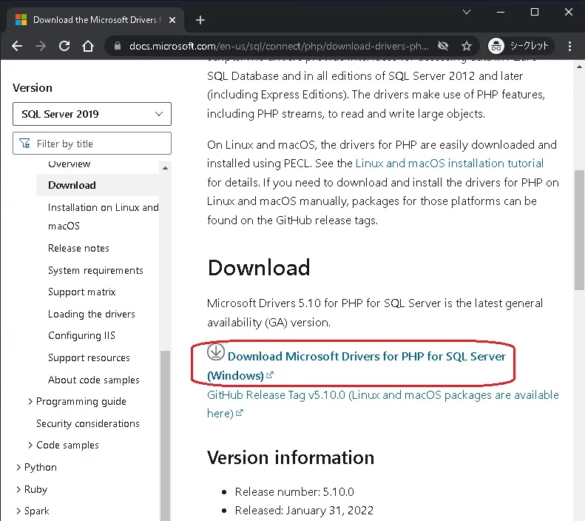Expand the Code samples section
Image resolution: width=585 pixels, height=521 pixels.
[30, 445]
